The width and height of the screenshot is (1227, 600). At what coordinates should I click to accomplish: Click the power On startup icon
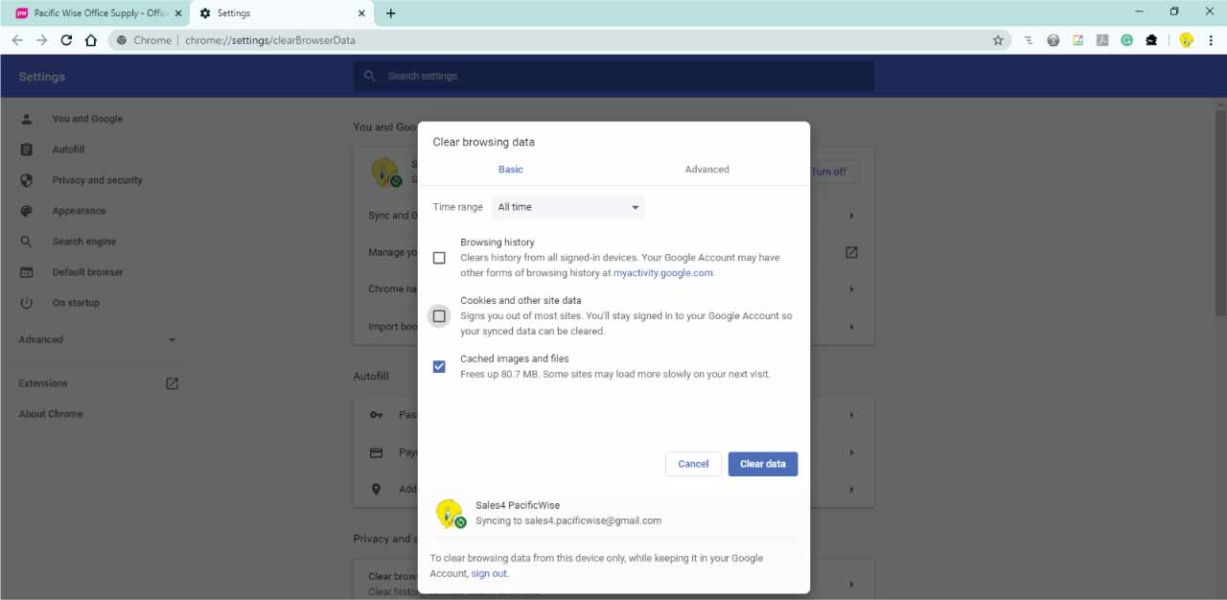pyautogui.click(x=27, y=303)
